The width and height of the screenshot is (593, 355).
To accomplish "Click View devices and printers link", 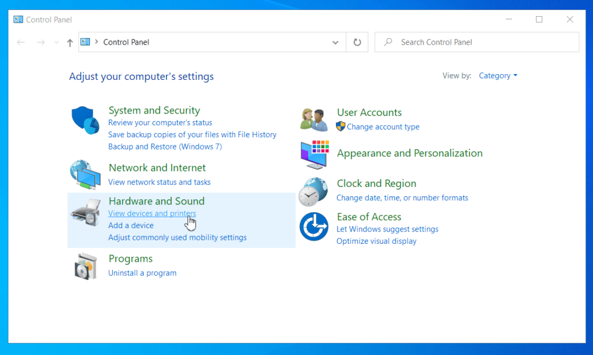I will (152, 214).
